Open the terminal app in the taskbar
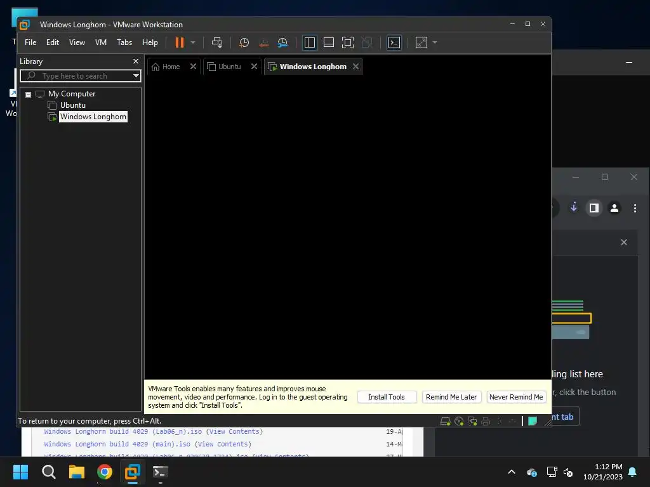This screenshot has height=487, width=650. click(x=161, y=472)
